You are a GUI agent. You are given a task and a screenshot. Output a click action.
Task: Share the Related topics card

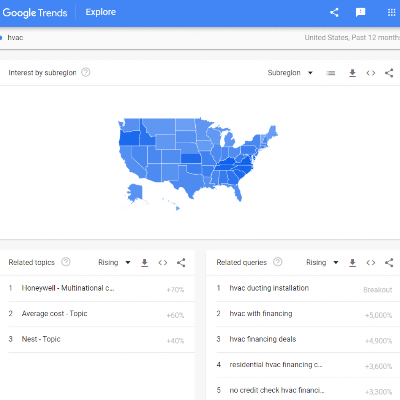click(x=181, y=263)
